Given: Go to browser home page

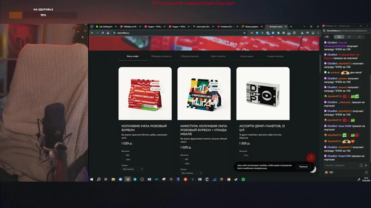Looking at the screenshot, I should point(108,33).
